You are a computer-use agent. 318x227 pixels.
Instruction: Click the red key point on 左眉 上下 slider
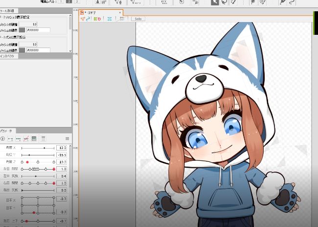coord(26,221)
